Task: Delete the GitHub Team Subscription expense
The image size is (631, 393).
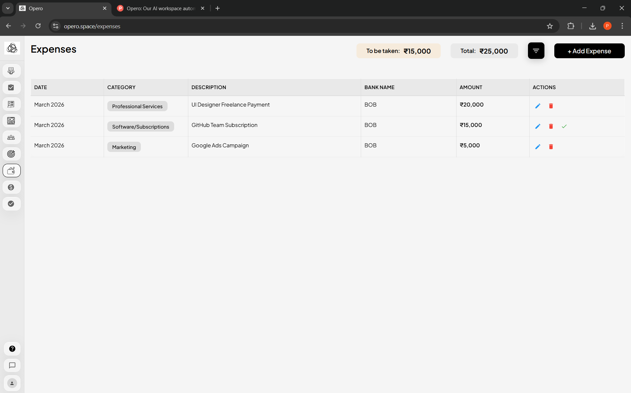Action: [x=551, y=126]
